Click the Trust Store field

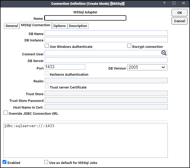click(106, 93)
